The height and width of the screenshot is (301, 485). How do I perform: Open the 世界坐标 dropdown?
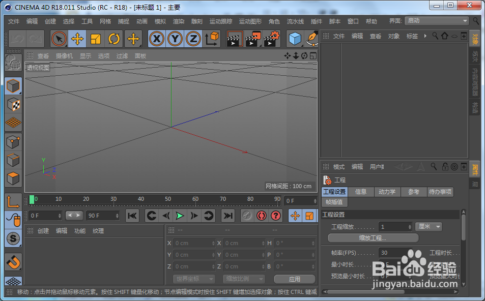pyautogui.click(x=194, y=279)
